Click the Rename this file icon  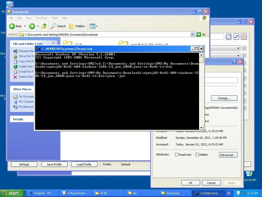tap(15, 51)
